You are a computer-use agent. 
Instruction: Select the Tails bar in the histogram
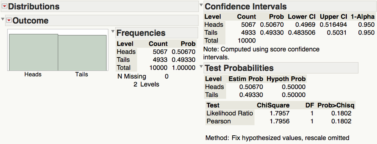click(x=82, y=53)
